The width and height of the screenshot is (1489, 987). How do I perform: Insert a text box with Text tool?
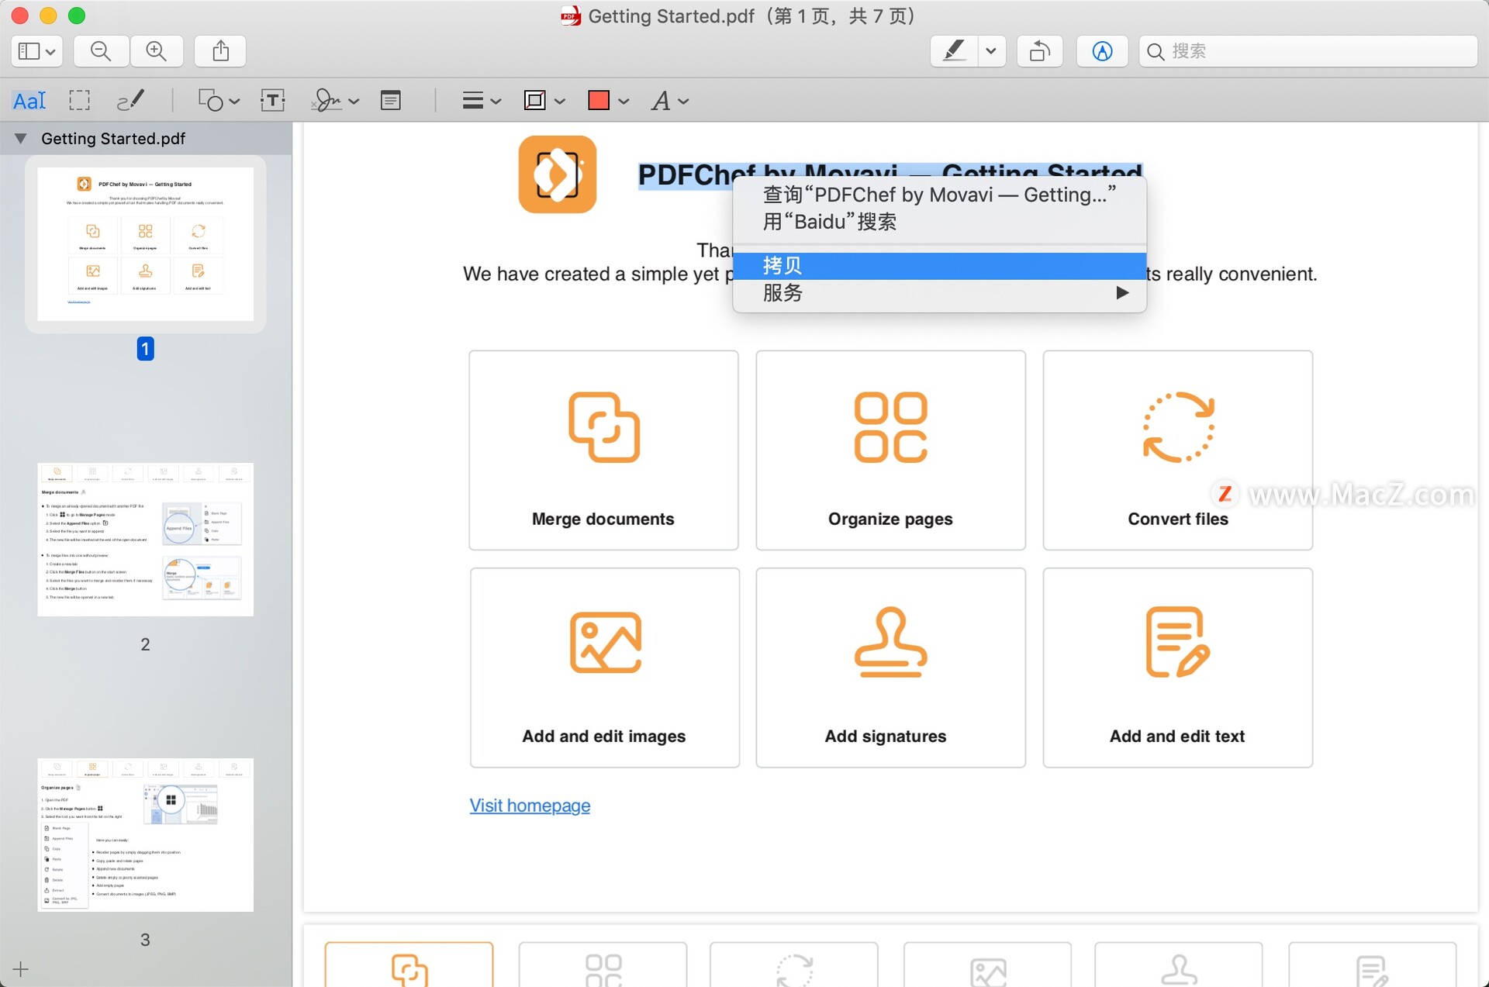point(272,100)
